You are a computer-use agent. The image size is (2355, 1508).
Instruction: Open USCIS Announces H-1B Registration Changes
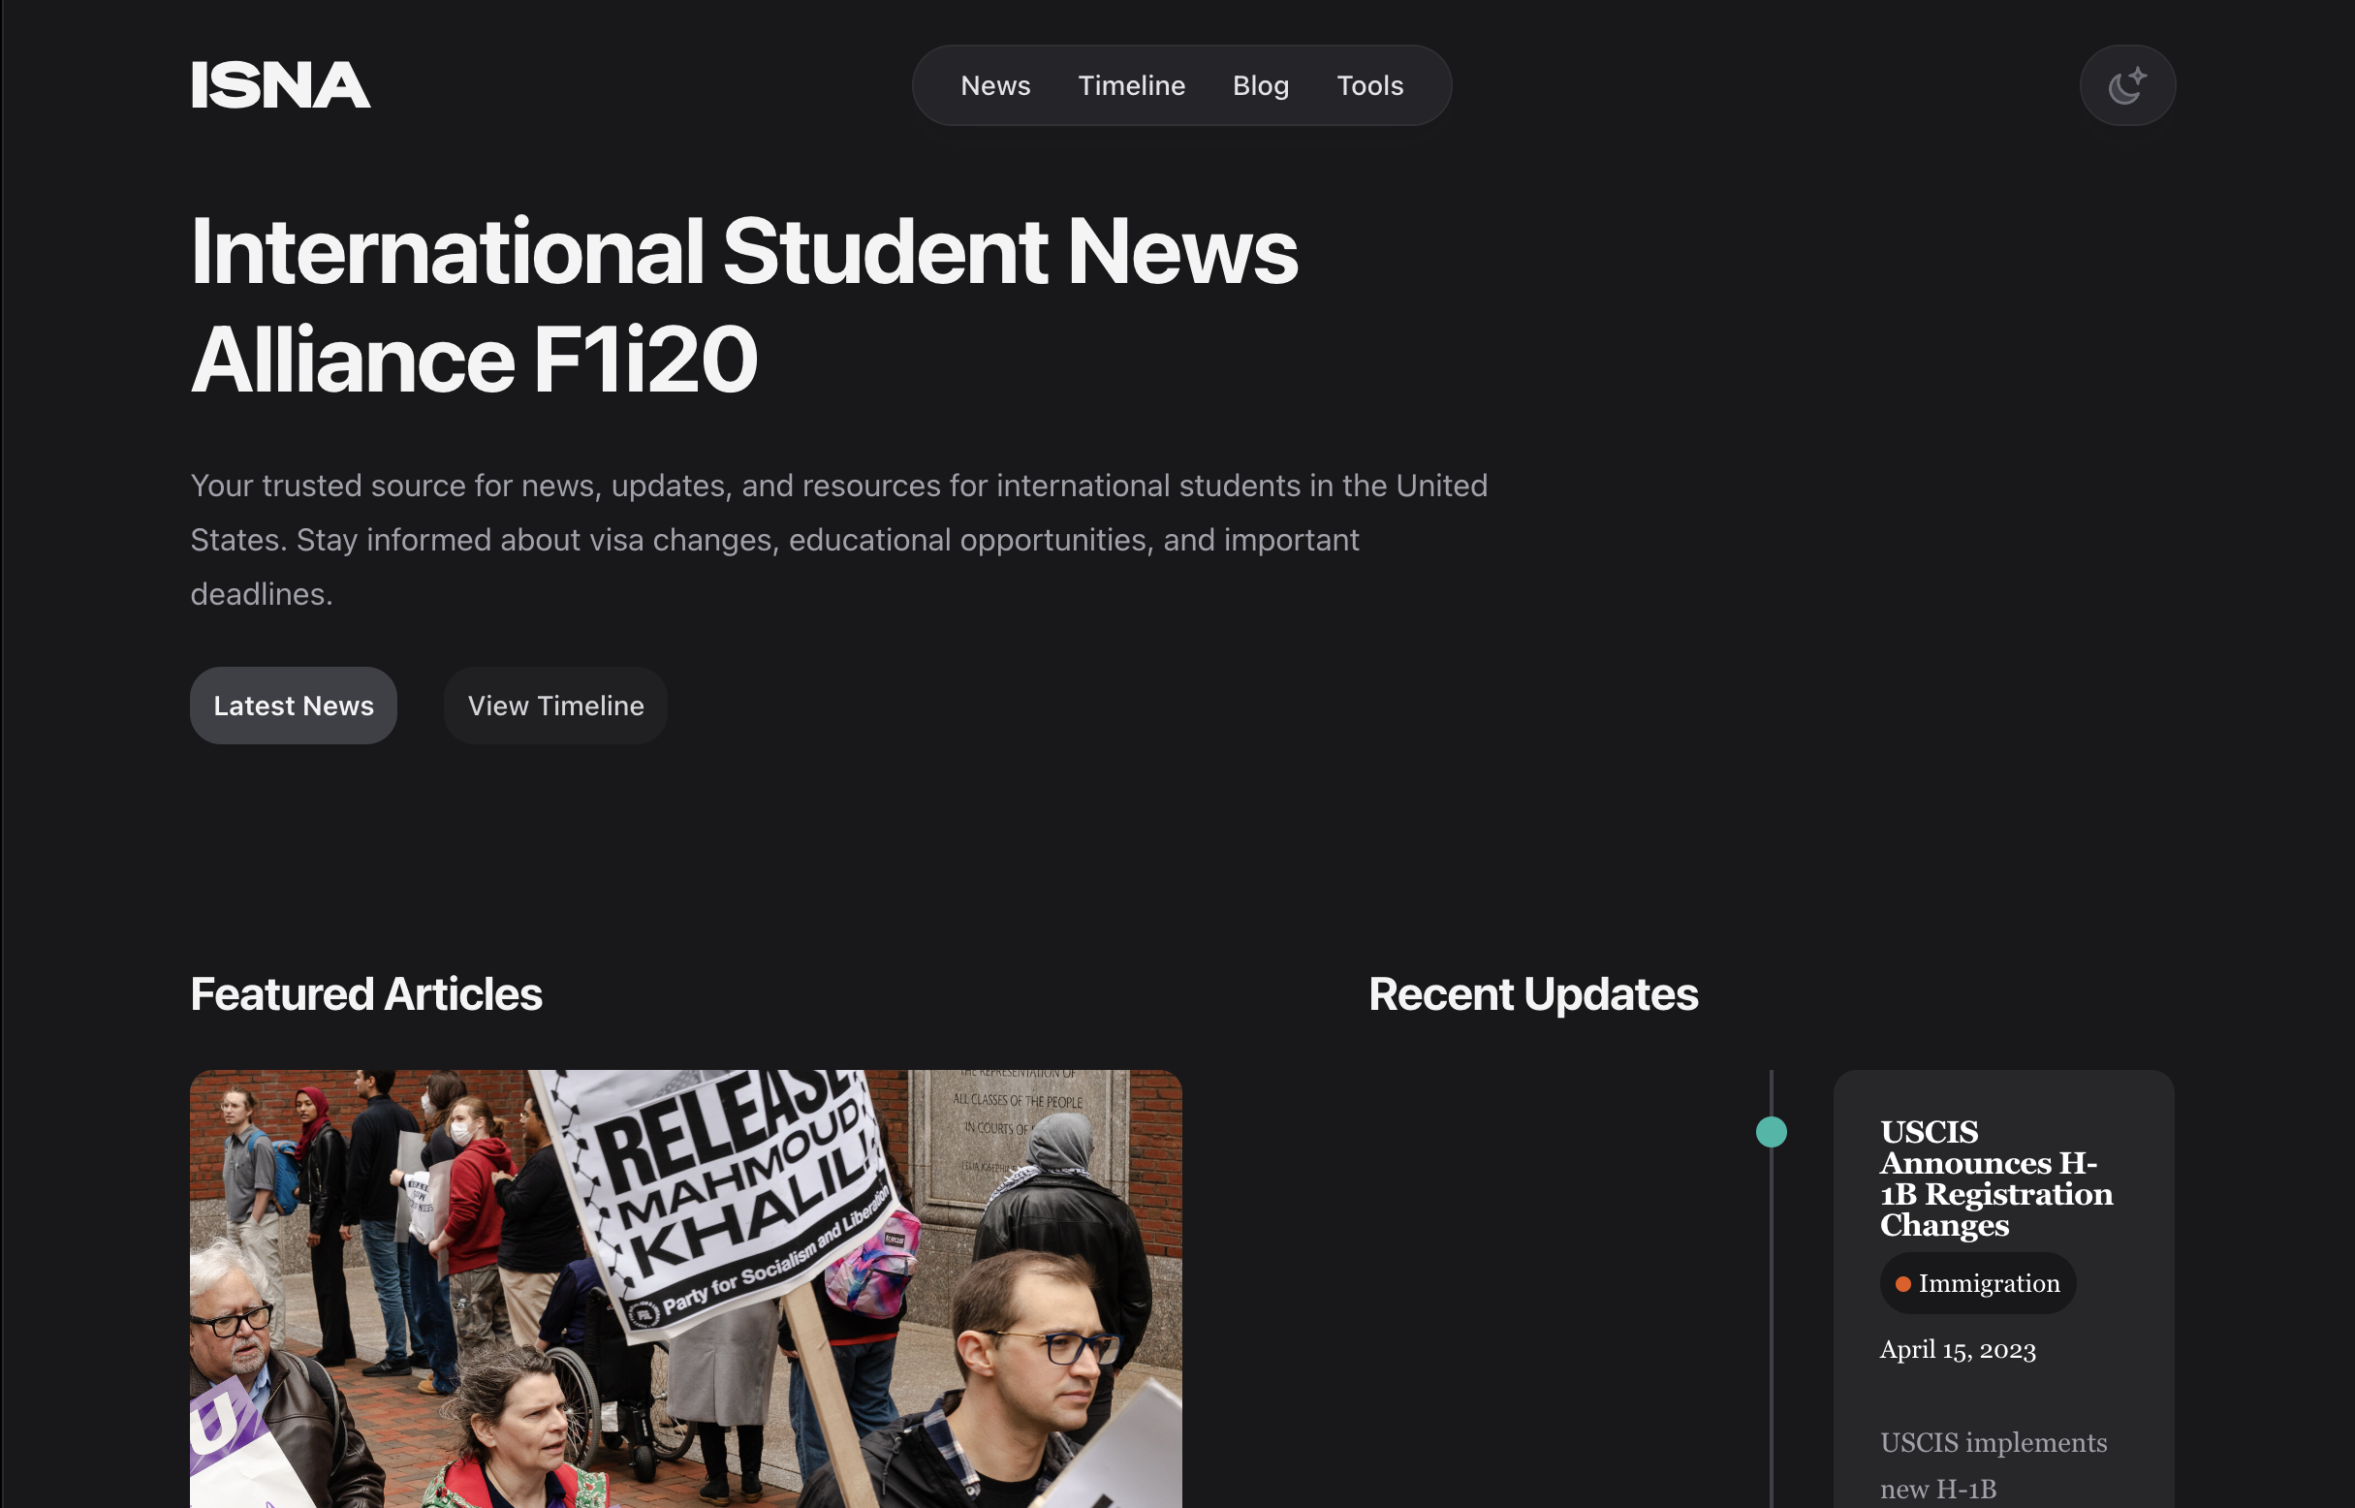pyautogui.click(x=1994, y=1178)
